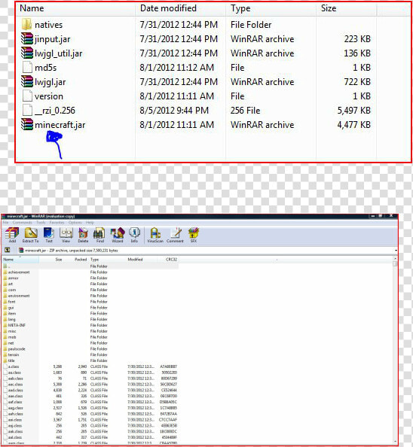The image size is (413, 447).
Task: Click the Extract To toolbar icon
Action: 31,233
